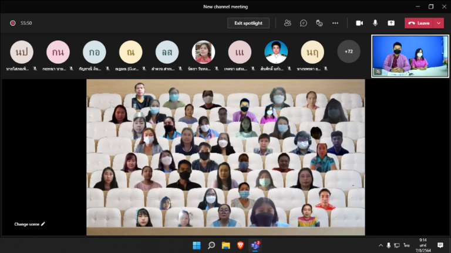Click the Share content icon
Image resolution: width=451 pixels, height=253 pixels.
[391, 23]
